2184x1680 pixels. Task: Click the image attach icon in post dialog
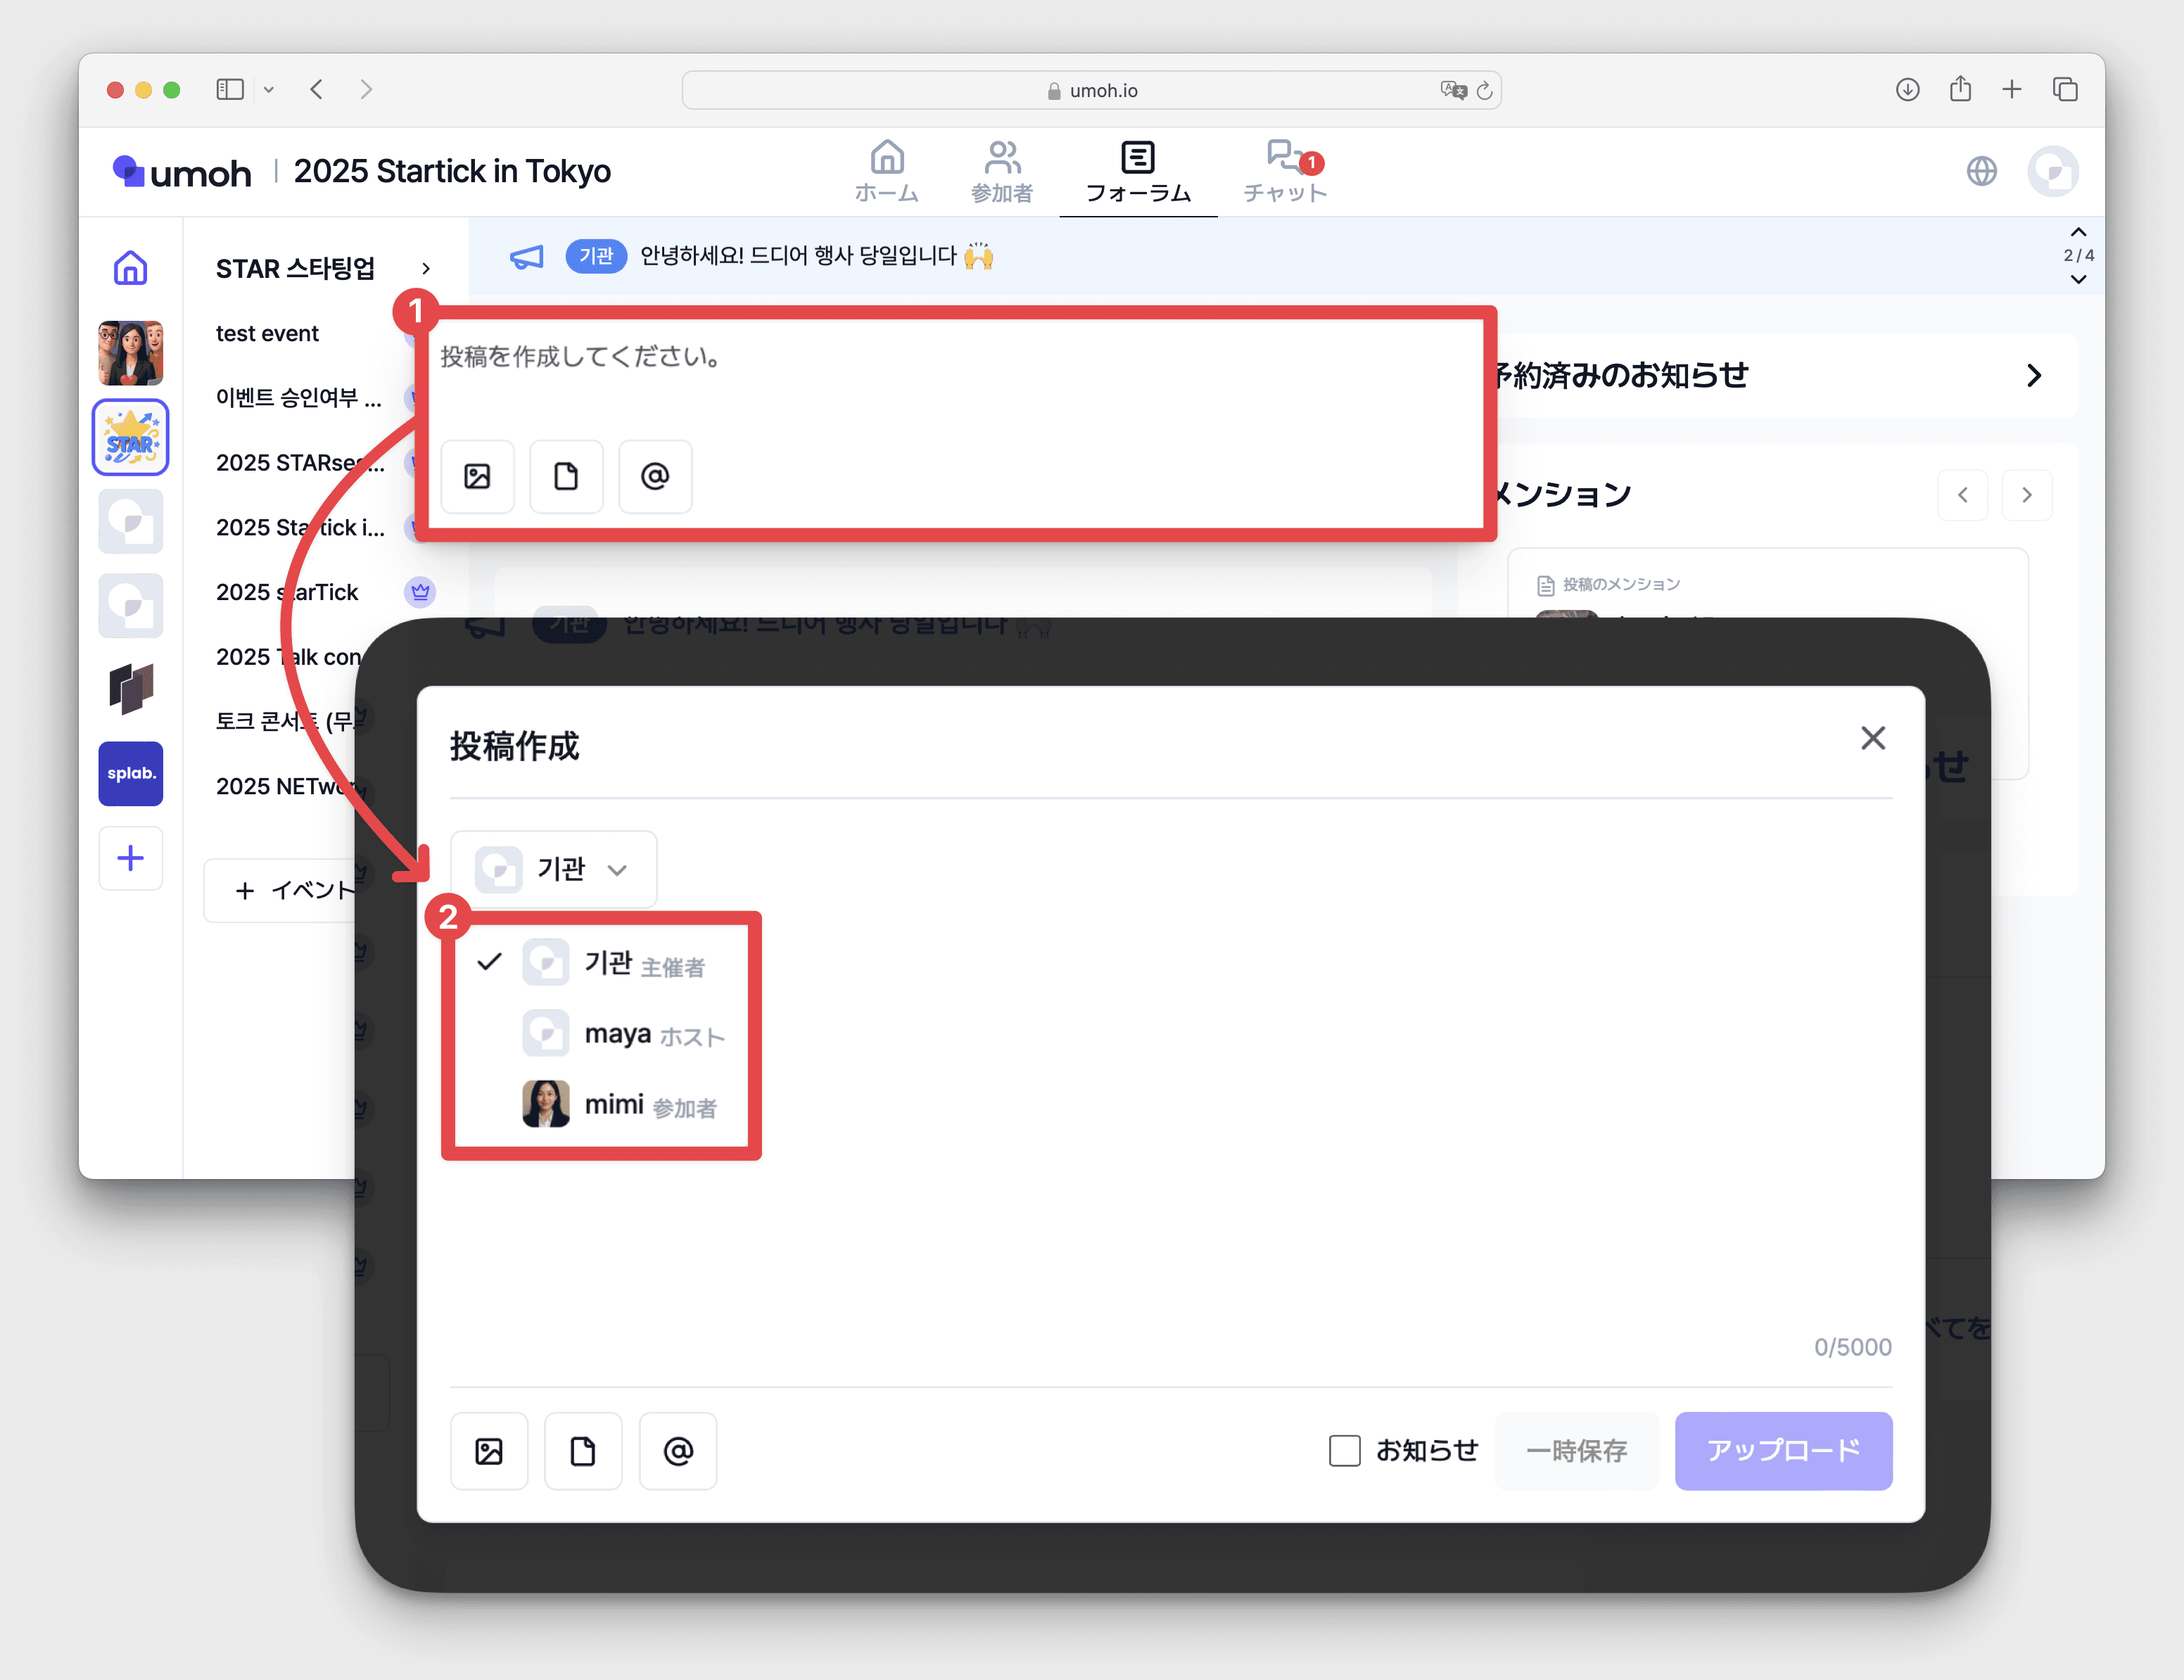click(488, 1450)
